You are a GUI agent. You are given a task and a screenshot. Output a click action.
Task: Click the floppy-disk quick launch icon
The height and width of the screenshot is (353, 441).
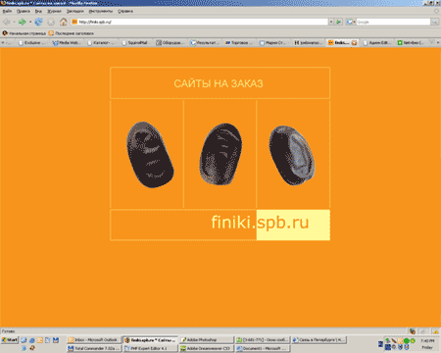coord(56,340)
